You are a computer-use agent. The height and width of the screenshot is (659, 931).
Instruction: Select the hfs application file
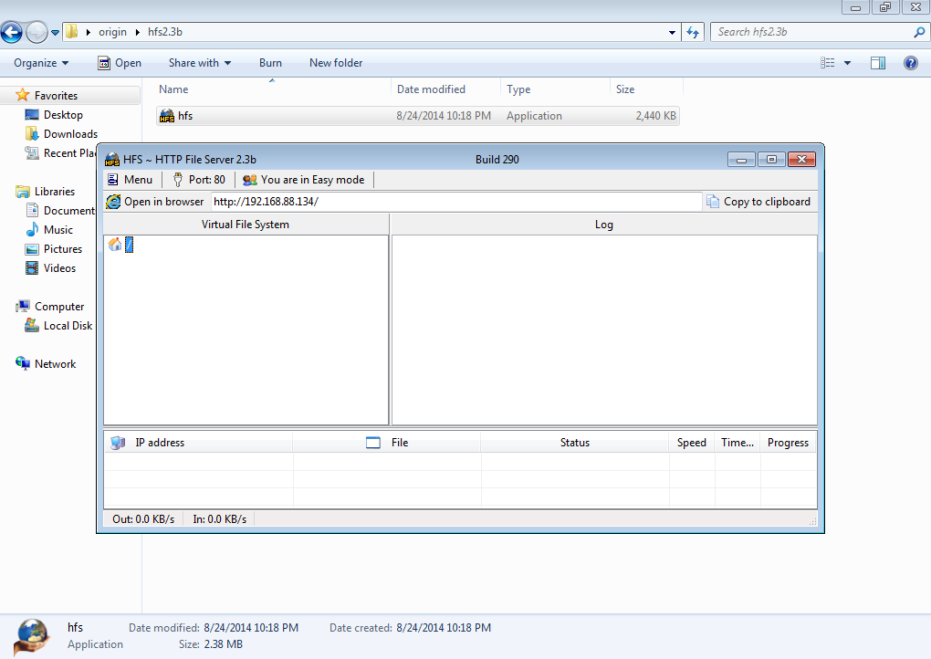(x=417, y=116)
